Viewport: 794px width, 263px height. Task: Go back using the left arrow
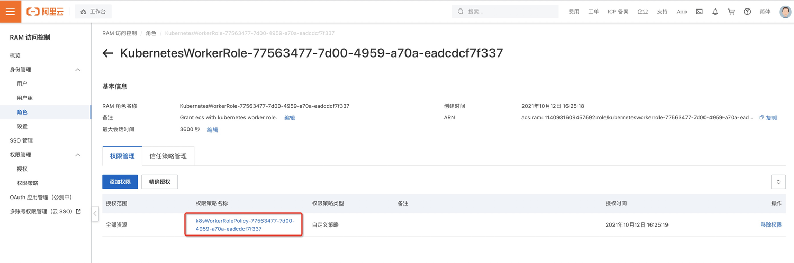(x=108, y=53)
